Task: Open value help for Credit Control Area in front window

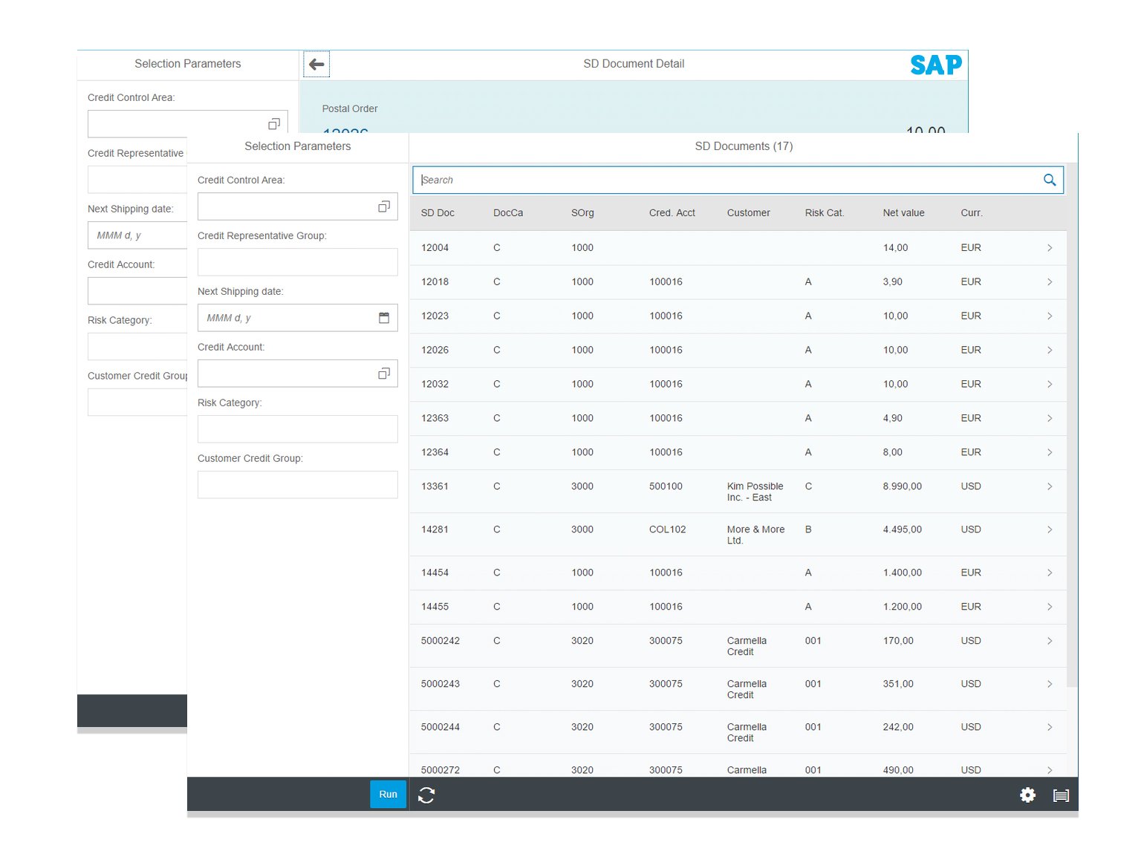Action: 384,206
